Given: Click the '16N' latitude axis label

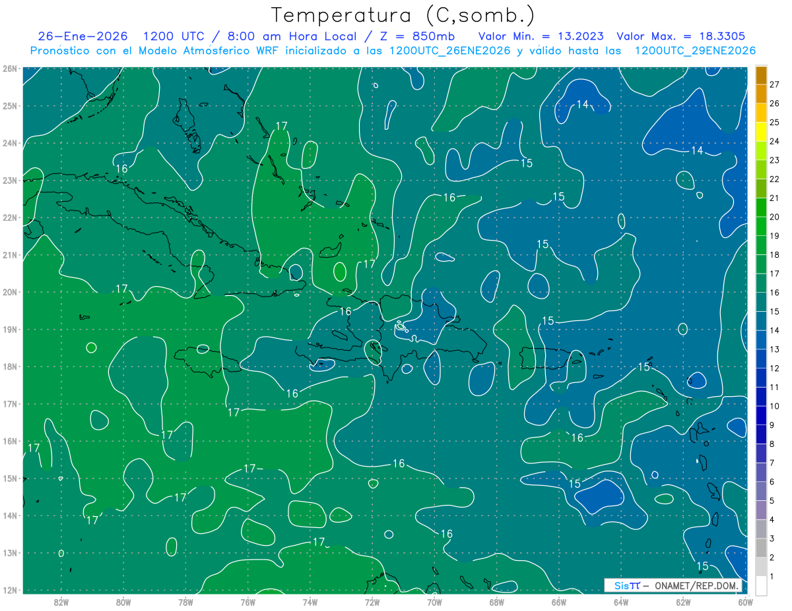Looking at the screenshot, I should 9,441.
